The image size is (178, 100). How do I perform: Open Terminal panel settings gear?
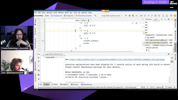(169, 19)
